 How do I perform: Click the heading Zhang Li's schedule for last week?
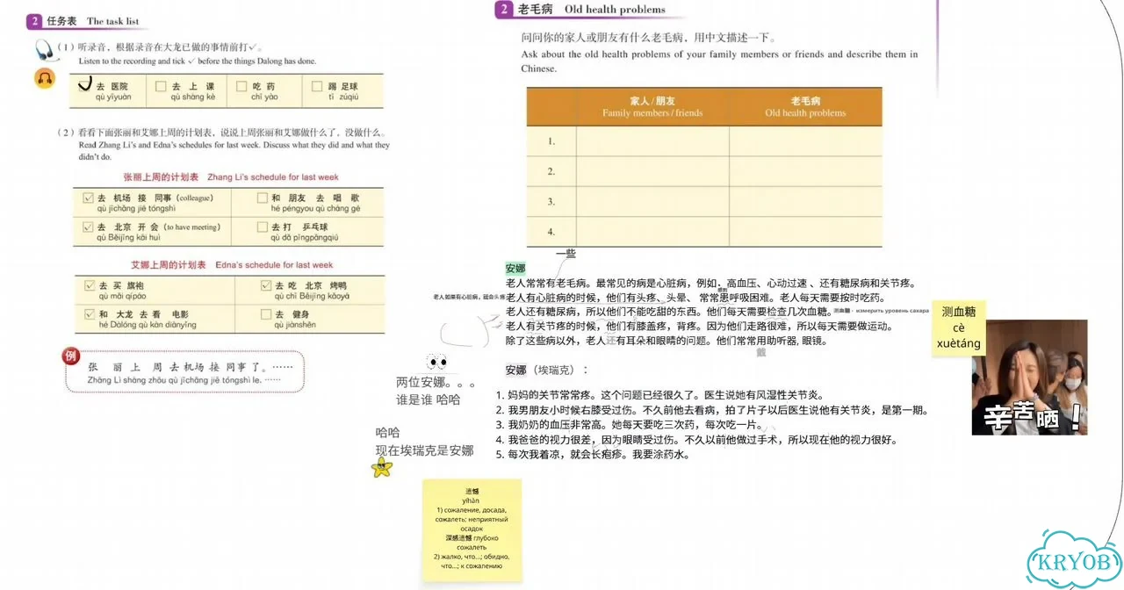(232, 177)
